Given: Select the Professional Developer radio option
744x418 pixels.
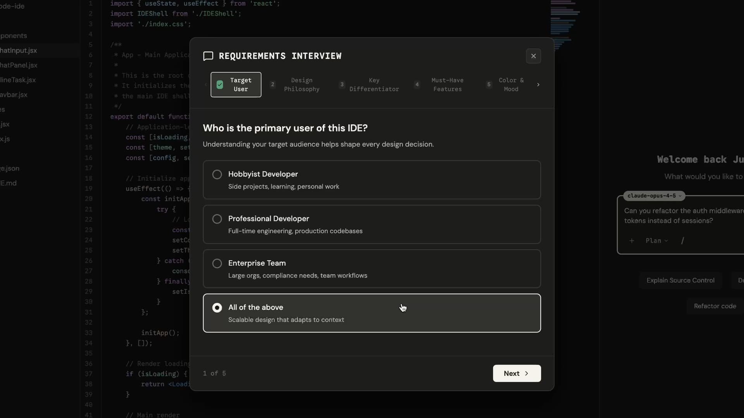Looking at the screenshot, I should (x=217, y=219).
